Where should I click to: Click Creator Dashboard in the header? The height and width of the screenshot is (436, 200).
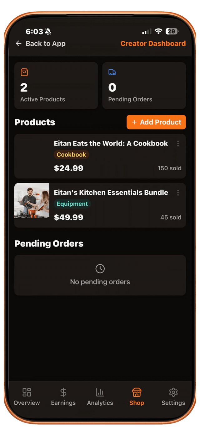coord(153,44)
